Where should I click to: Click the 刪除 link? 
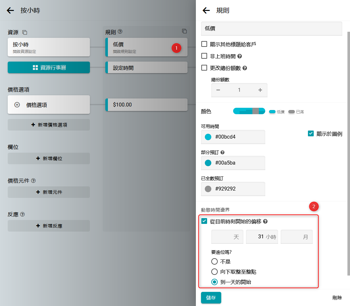(x=337, y=298)
